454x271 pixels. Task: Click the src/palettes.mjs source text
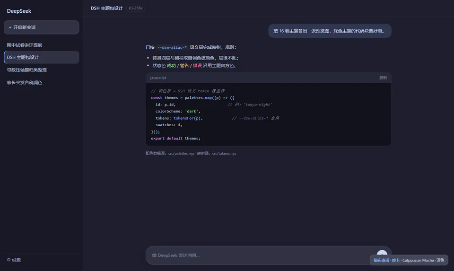click(181, 153)
